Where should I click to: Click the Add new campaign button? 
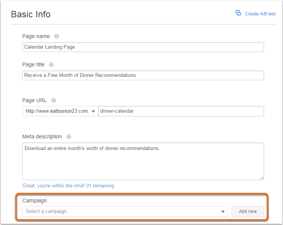pos(248,211)
